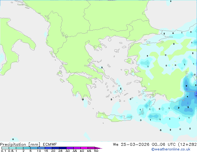Screen dimensions: 197x152
Task: Click the date '25-03-2026' text
Action: click(135, 145)
